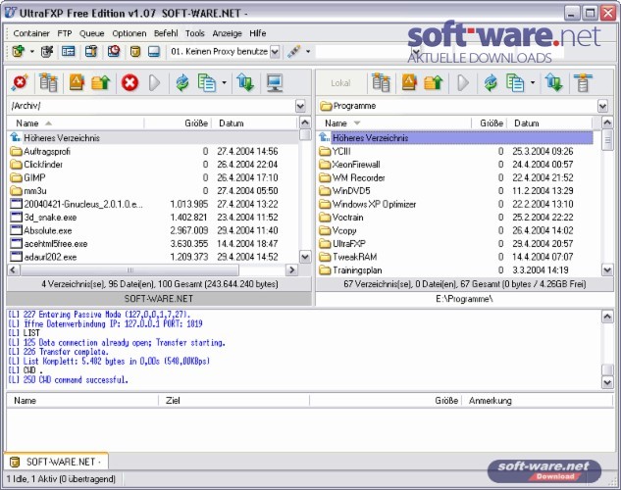
Task: Click the window-with-pencil icon in top toolbar
Action: point(91,51)
